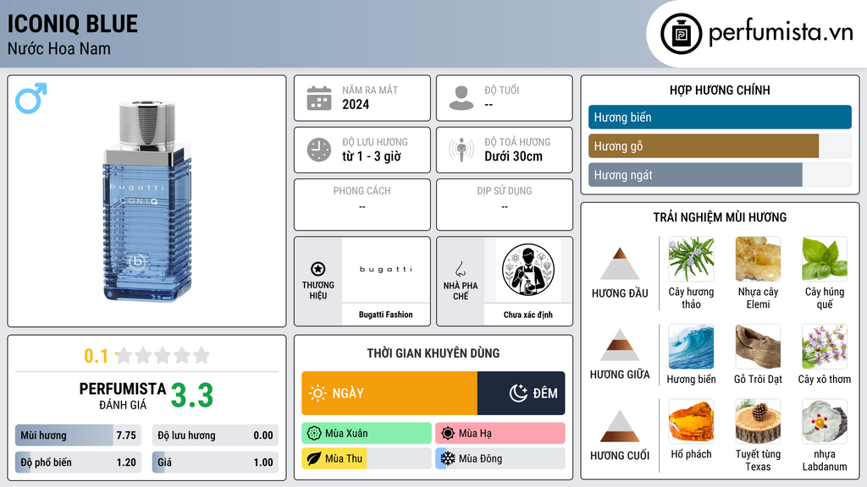Viewport: 867px width, 487px height.
Task: Select the Cây húng quế note image
Action: [x=825, y=259]
